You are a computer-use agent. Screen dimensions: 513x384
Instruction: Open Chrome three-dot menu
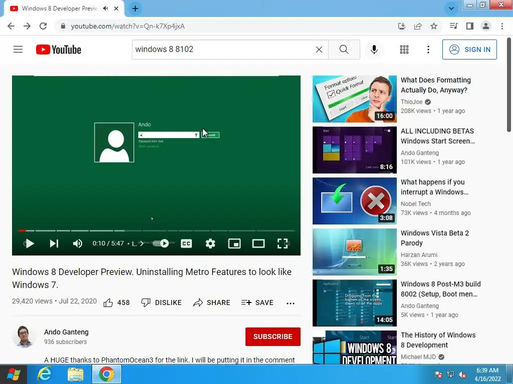tap(502, 26)
